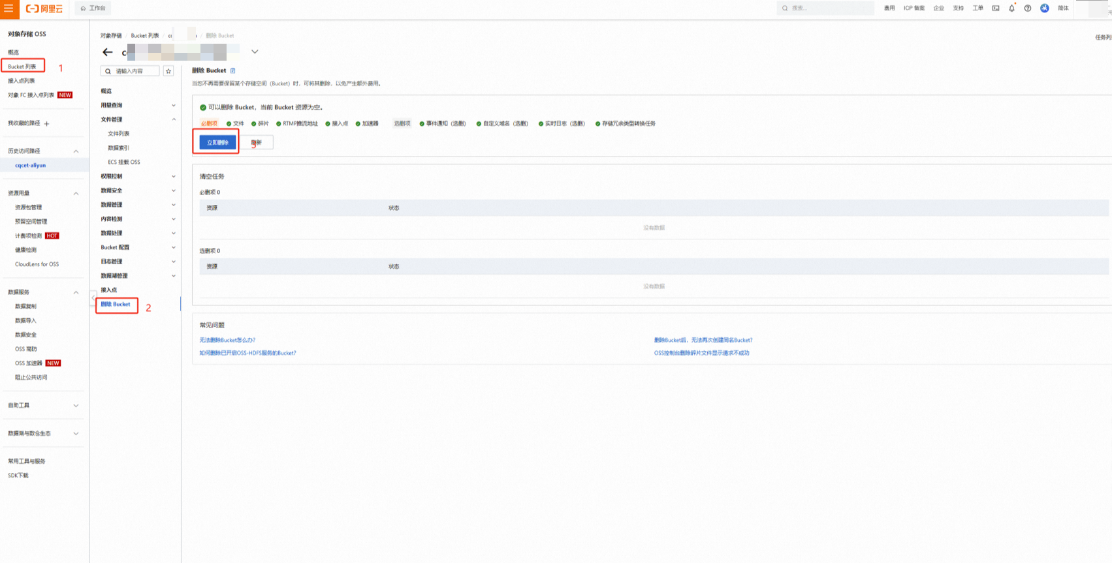
Task: Focus the top 搜索 search box
Action: pyautogui.click(x=826, y=8)
